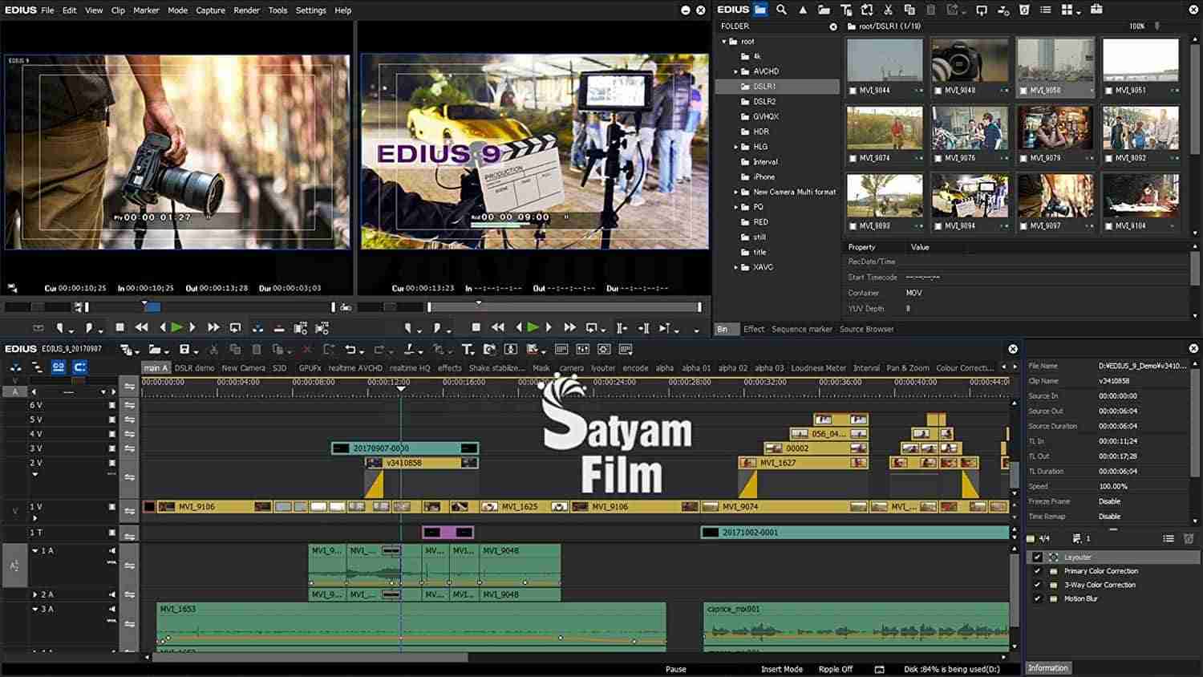Screen dimensions: 1203x677
Task: Click the Create Title (T) icon on timeline toolbar
Action: click(x=467, y=351)
